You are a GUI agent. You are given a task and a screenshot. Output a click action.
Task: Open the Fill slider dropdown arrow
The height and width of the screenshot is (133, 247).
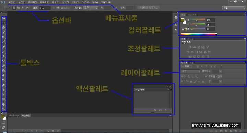[x=221, y=81]
